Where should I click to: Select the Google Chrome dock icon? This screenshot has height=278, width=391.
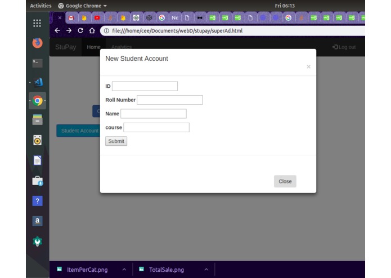(x=37, y=101)
